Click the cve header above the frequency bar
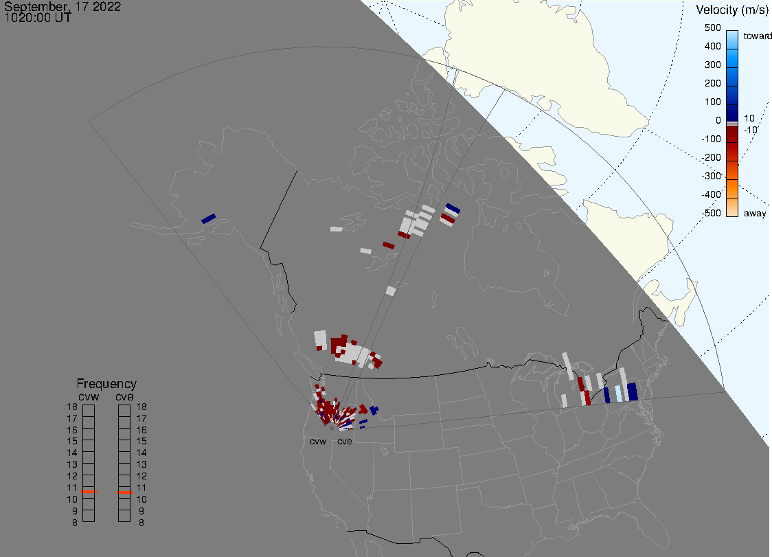Image resolution: width=772 pixels, height=557 pixels. click(x=124, y=396)
